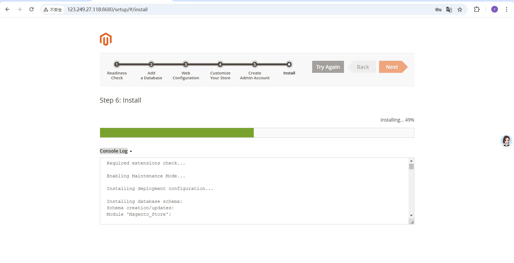Image resolution: width=514 pixels, height=263 pixels.
Task: Open the browser extensions menu
Action: pyautogui.click(x=477, y=9)
